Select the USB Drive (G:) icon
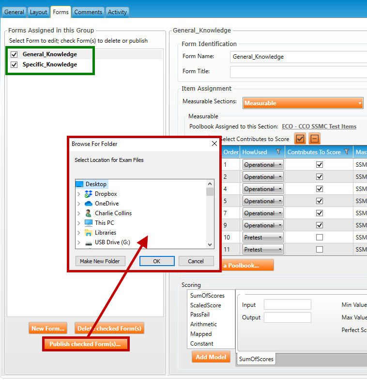 89,242
